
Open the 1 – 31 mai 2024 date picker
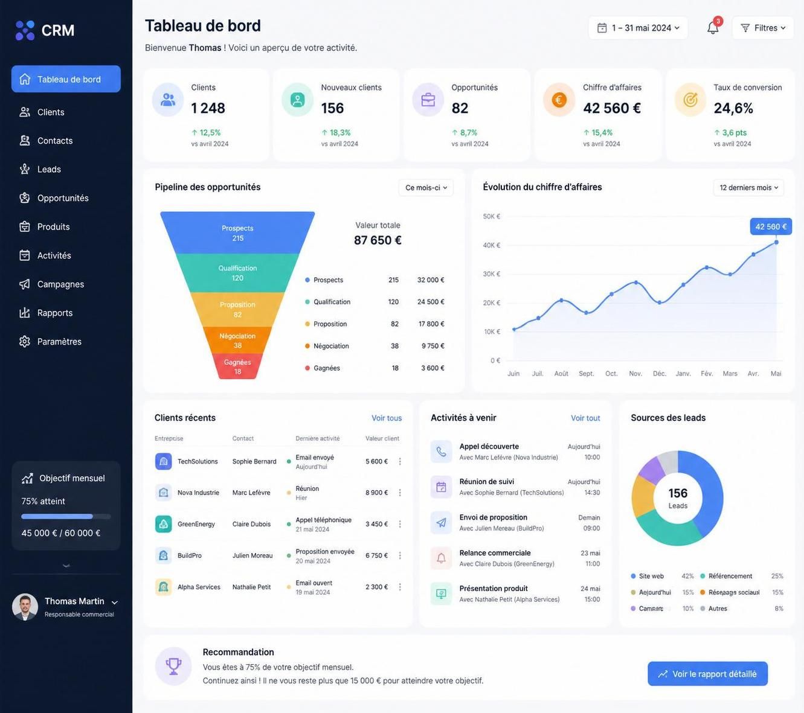[x=638, y=28]
